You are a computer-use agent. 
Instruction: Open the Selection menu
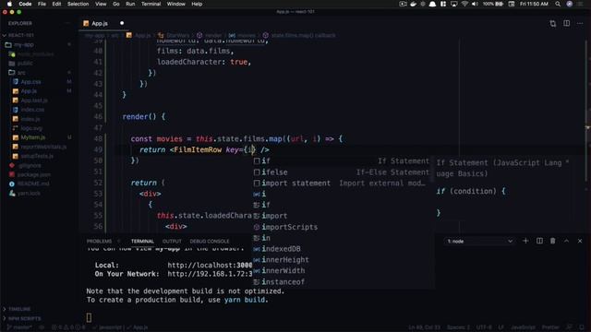point(78,4)
